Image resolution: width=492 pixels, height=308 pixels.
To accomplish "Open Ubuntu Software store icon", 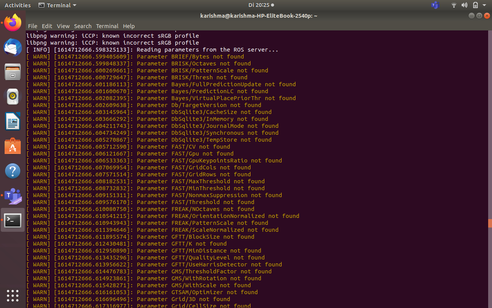I will (x=13, y=147).
